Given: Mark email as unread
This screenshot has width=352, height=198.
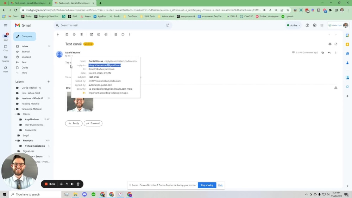Looking at the screenshot, I should 92,34.
